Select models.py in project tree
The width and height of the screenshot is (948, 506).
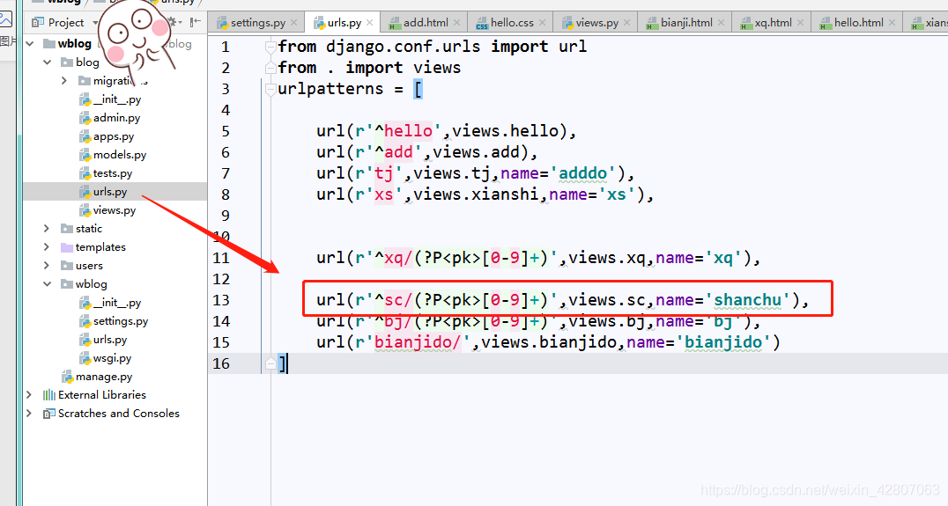113,155
